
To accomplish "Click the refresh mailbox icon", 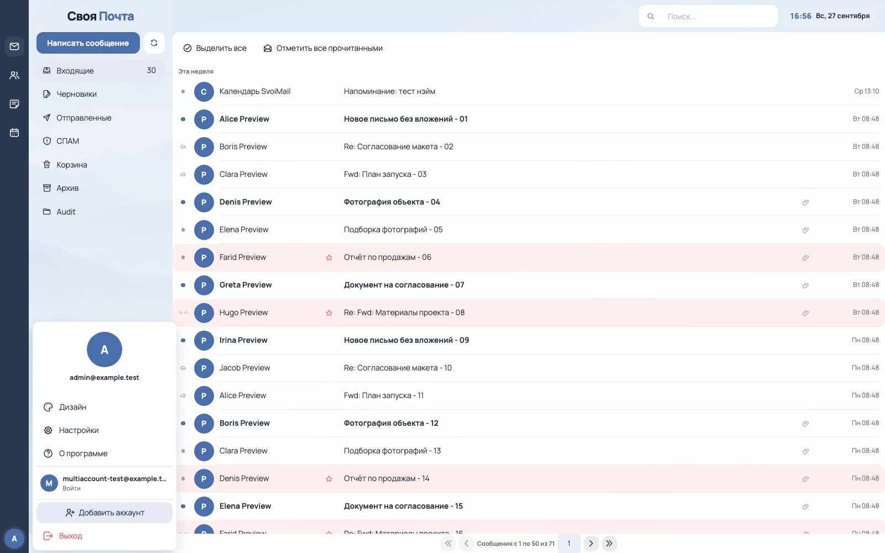I will click(154, 43).
